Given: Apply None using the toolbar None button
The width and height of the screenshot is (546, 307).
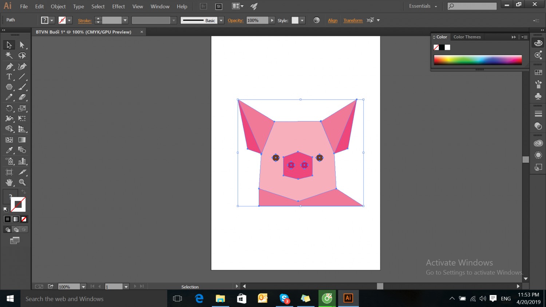Looking at the screenshot, I should point(24,219).
